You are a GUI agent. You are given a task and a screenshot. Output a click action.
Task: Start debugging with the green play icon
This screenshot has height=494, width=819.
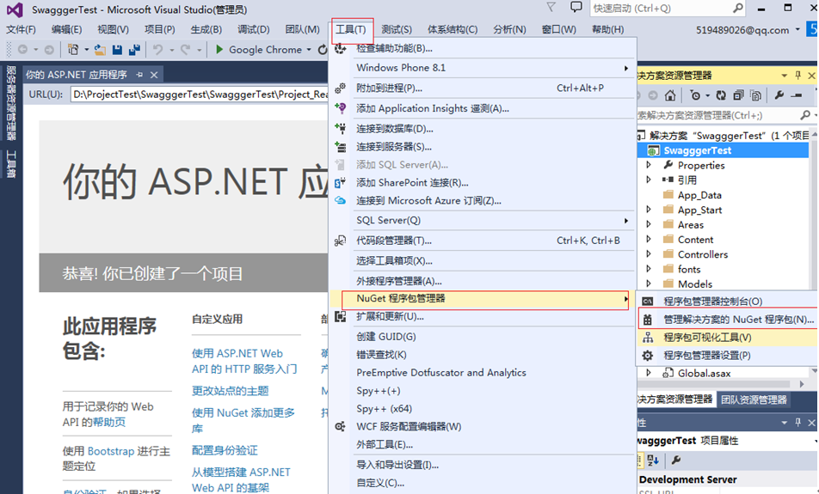click(219, 49)
